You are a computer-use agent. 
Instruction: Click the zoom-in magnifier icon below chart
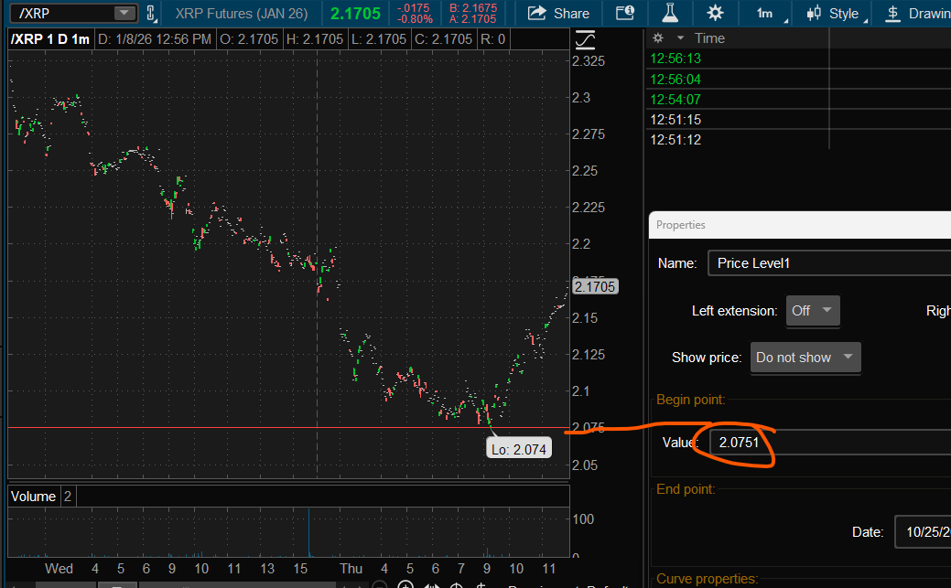(x=405, y=585)
